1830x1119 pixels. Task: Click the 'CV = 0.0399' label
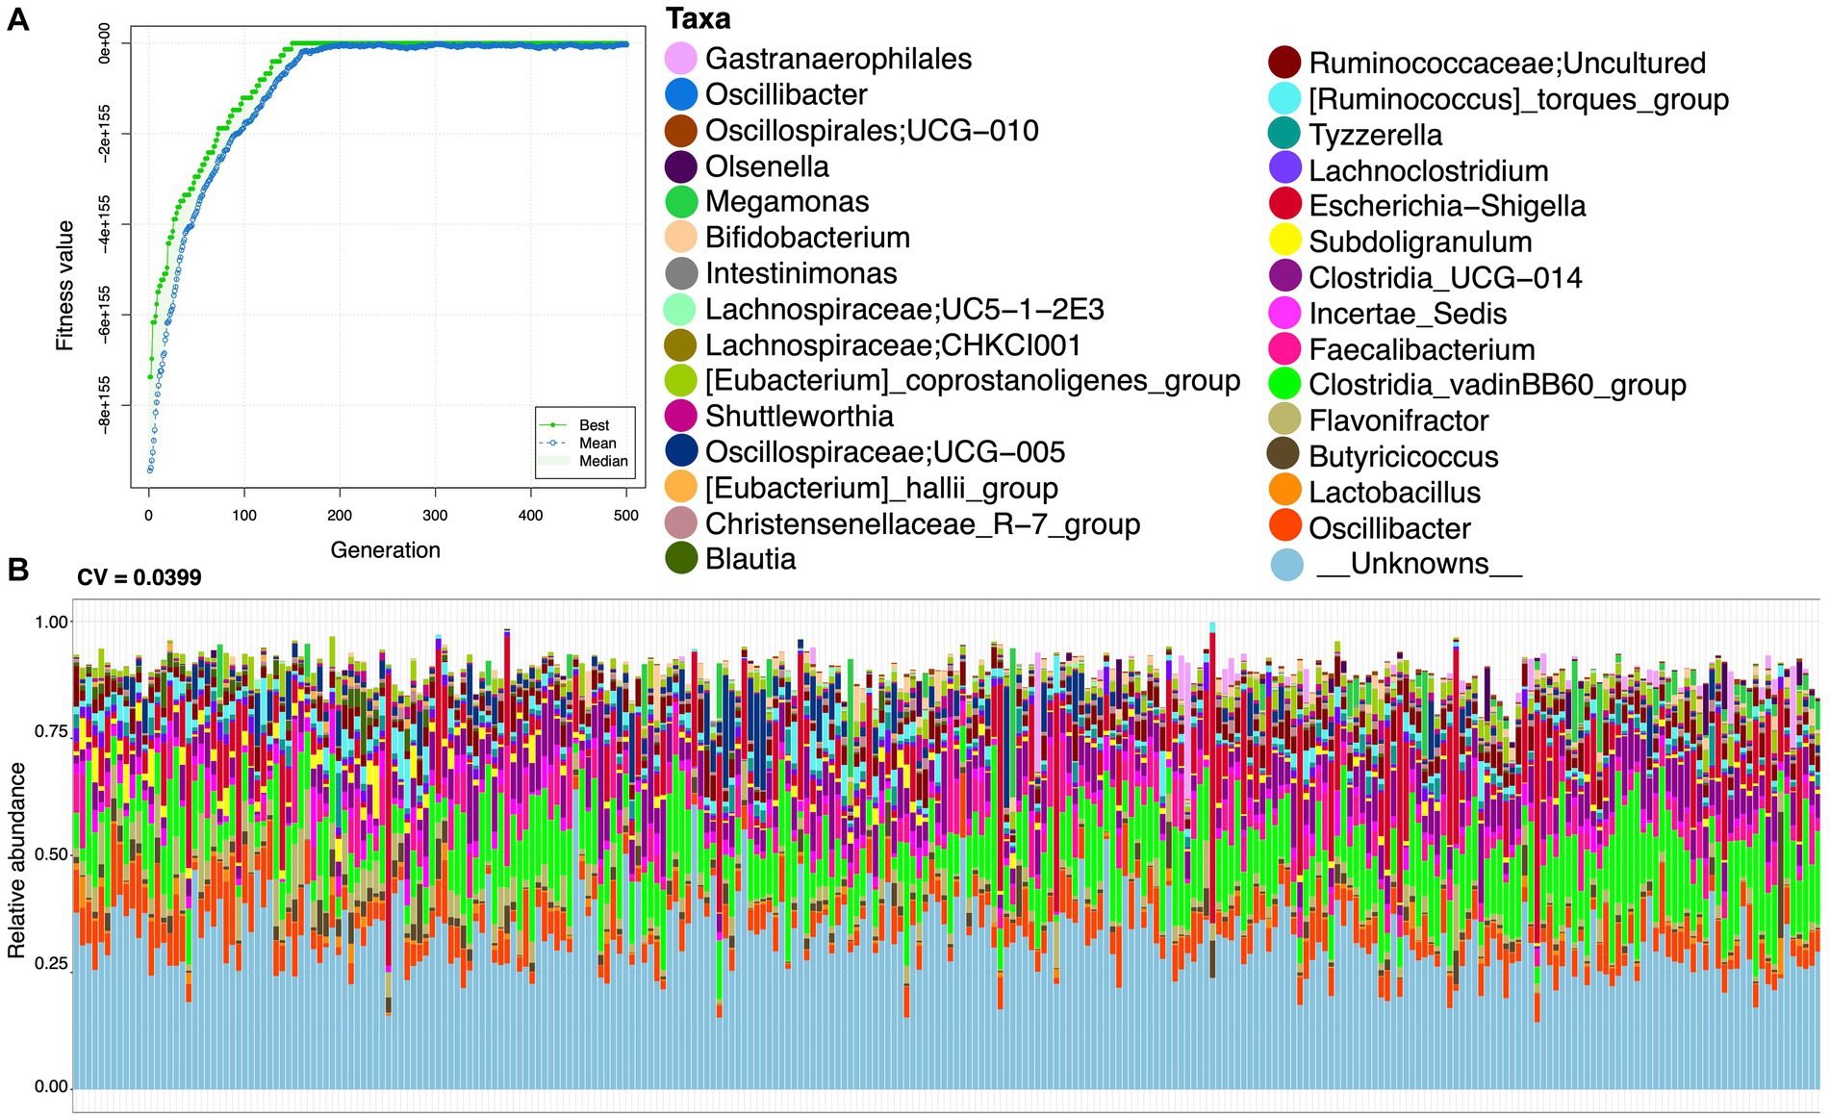click(x=140, y=577)
